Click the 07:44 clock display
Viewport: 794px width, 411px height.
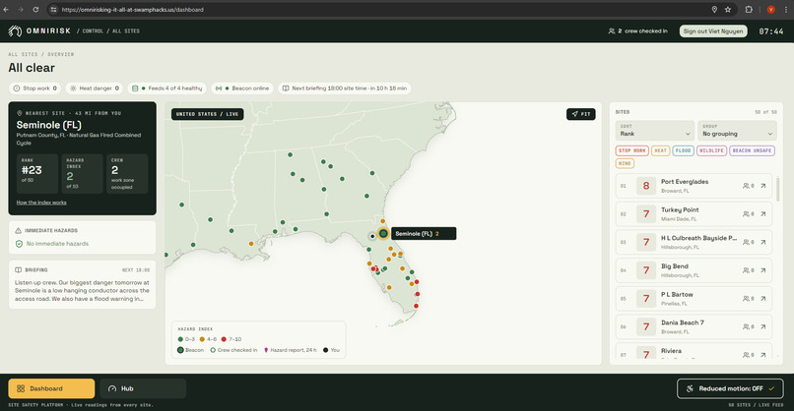pyautogui.click(x=771, y=31)
